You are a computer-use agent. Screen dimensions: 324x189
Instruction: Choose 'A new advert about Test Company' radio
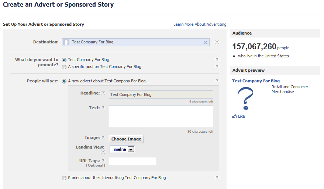64,81
